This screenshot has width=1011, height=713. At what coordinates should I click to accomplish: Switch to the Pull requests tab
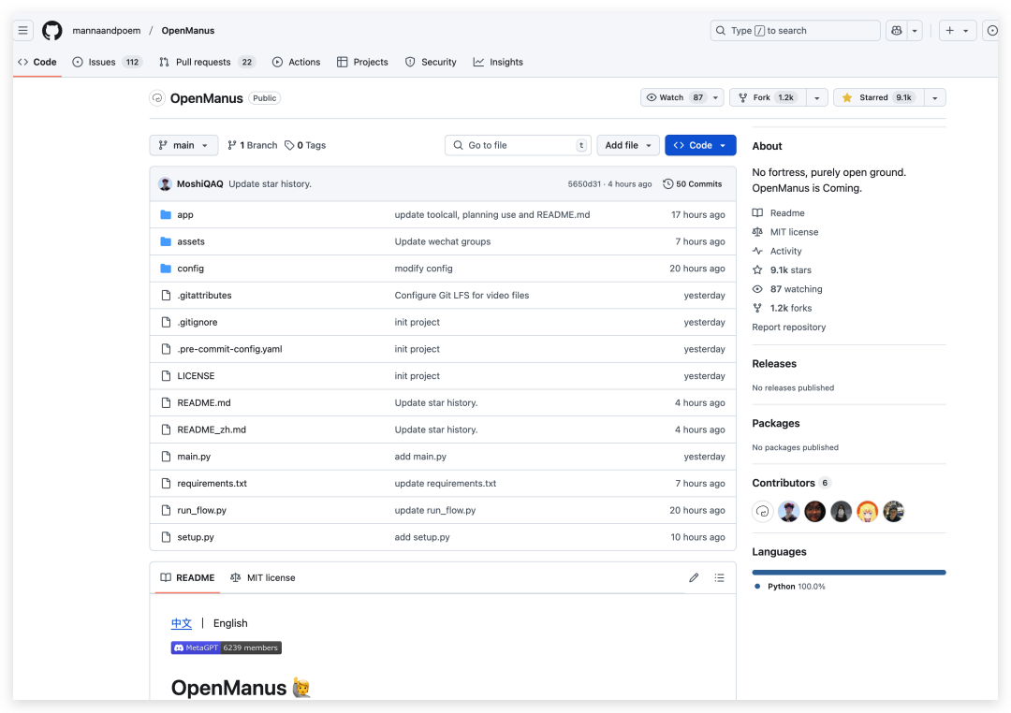point(202,62)
